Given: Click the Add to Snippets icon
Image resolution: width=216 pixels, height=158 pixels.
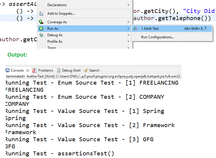Looking at the screenshot, I should pos(41,14).
